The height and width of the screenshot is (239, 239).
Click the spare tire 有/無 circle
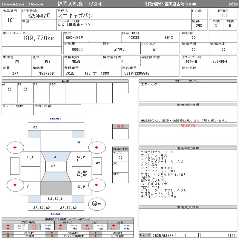95,203
